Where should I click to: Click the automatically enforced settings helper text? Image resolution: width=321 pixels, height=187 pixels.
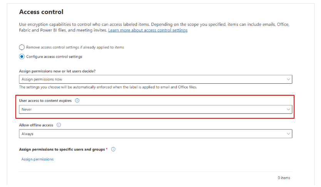[x=108, y=87]
